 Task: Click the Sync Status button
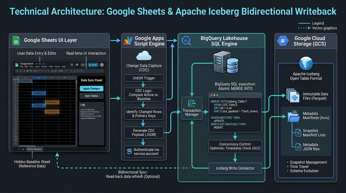(92, 96)
